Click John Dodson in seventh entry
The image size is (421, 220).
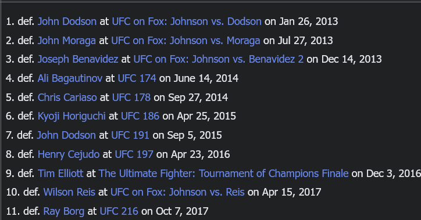tap(66, 135)
